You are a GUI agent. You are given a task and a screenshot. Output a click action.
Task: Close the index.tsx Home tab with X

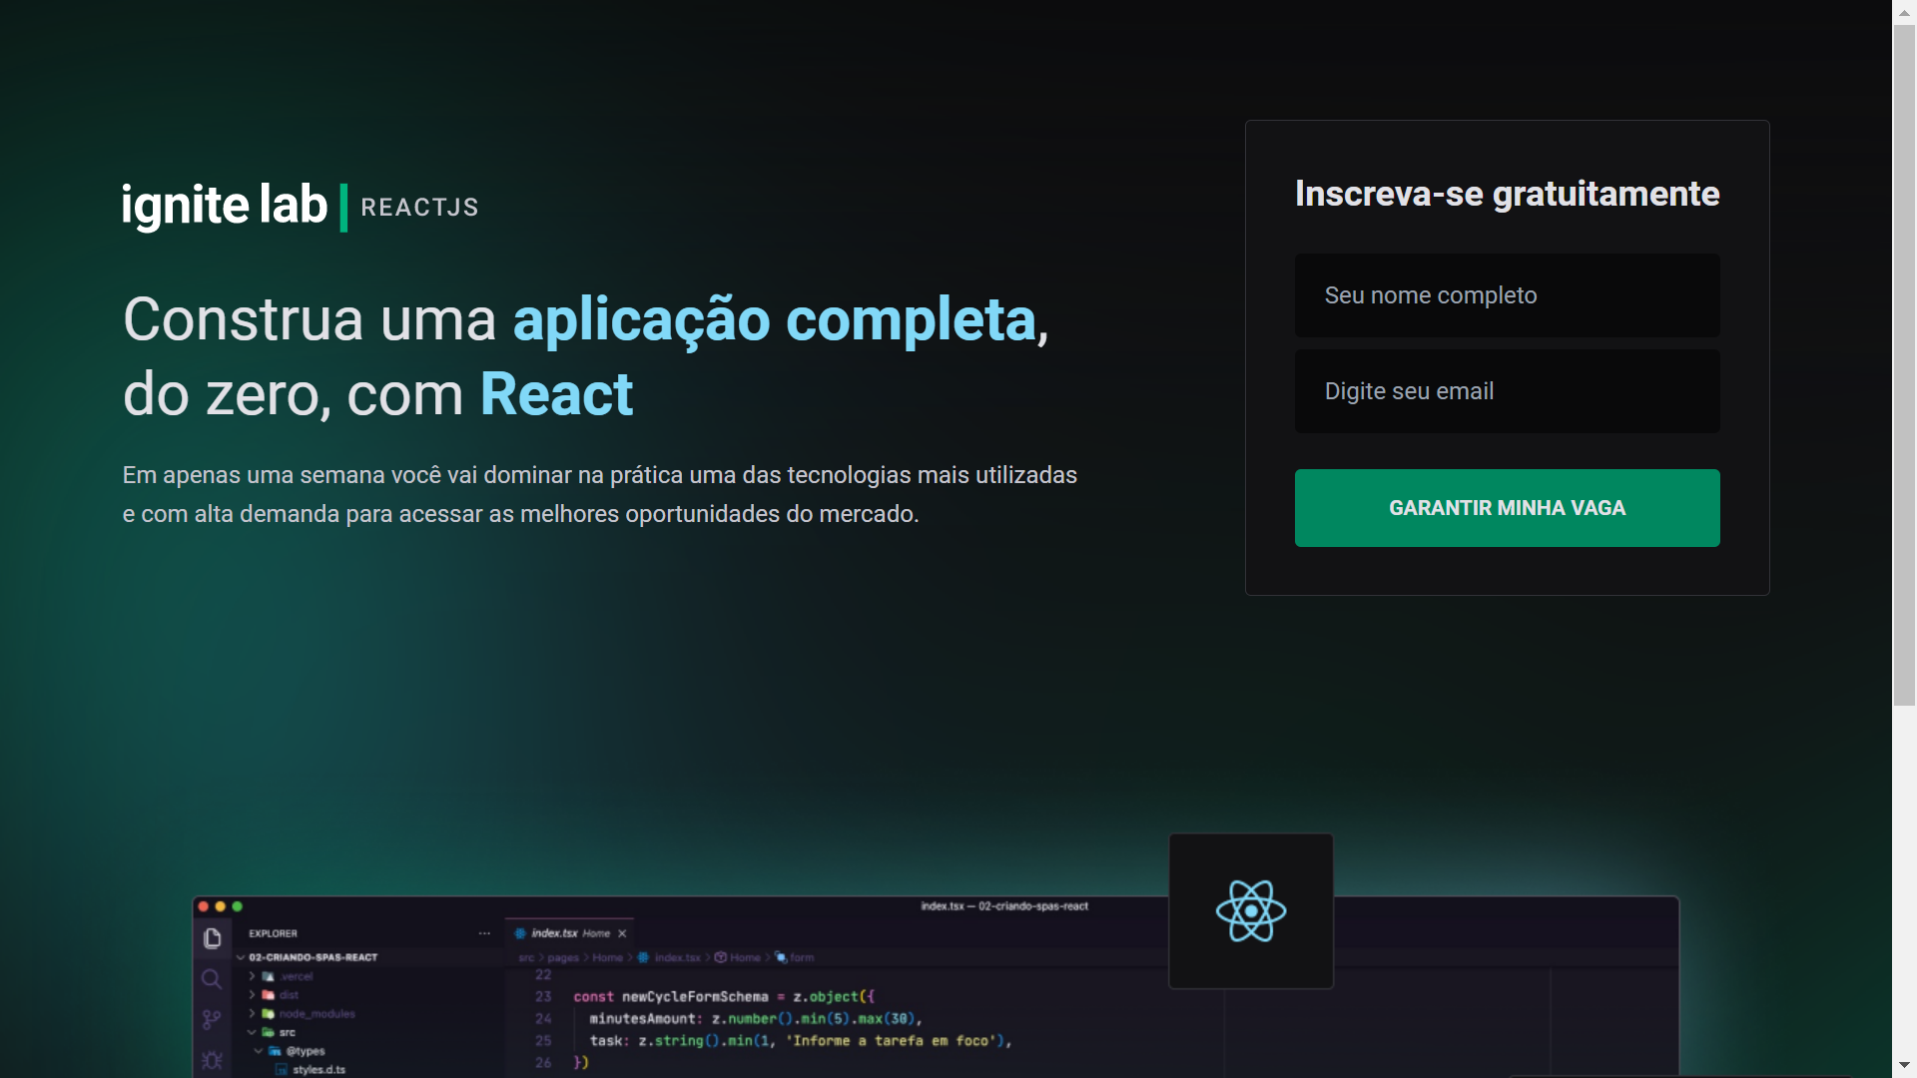click(622, 933)
